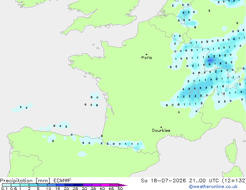Viewport: 246px width, 190px height.
Task: Click the '21..00 UTC' time text
Action: (x=204, y=181)
